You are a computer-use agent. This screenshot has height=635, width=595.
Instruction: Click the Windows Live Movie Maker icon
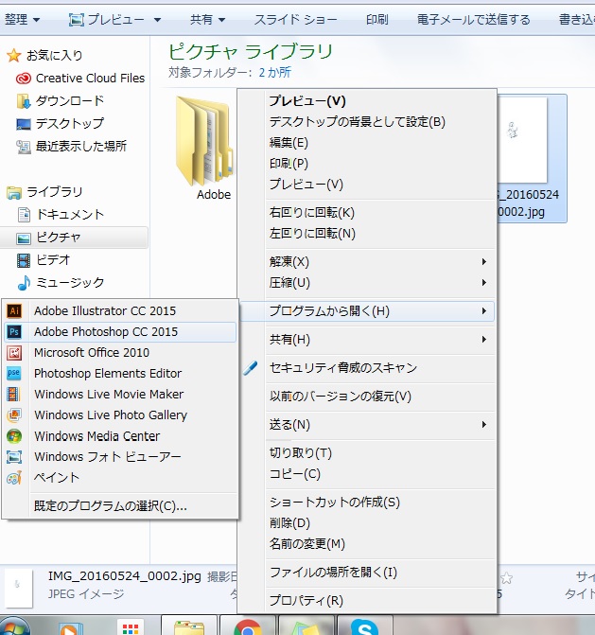pyautogui.click(x=14, y=394)
